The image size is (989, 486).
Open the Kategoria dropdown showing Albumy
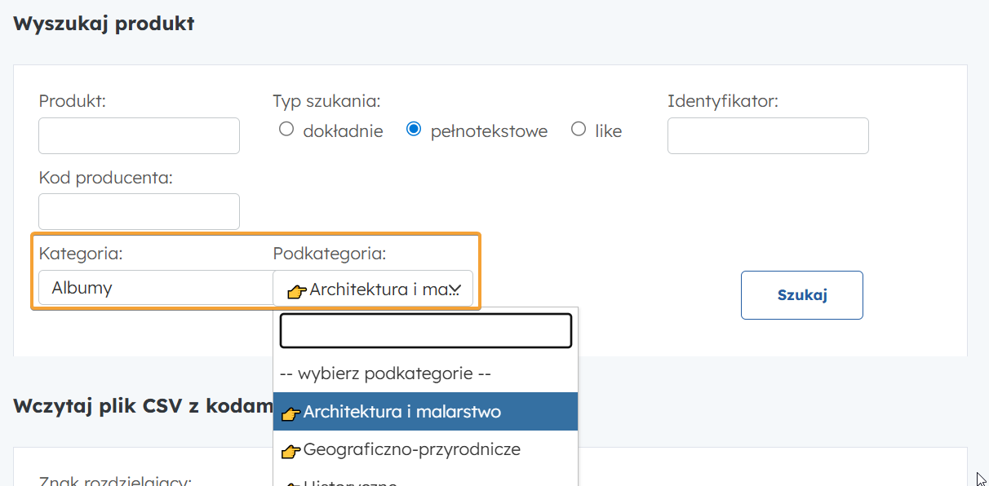pyautogui.click(x=155, y=288)
